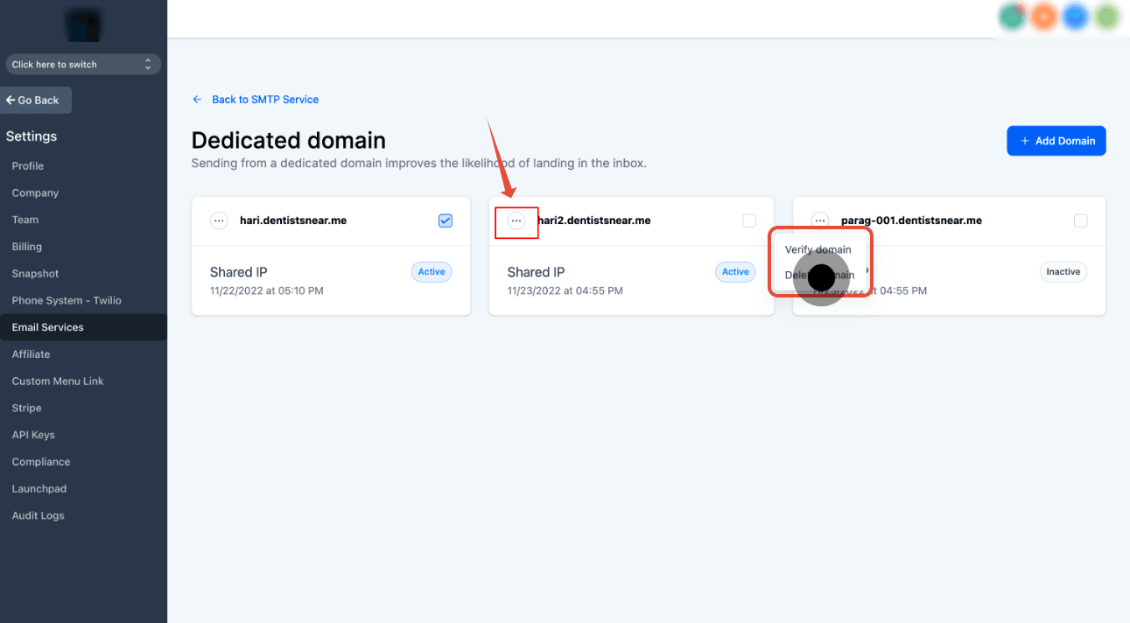Go to Custom Menu Link
1130x623 pixels.
point(58,381)
